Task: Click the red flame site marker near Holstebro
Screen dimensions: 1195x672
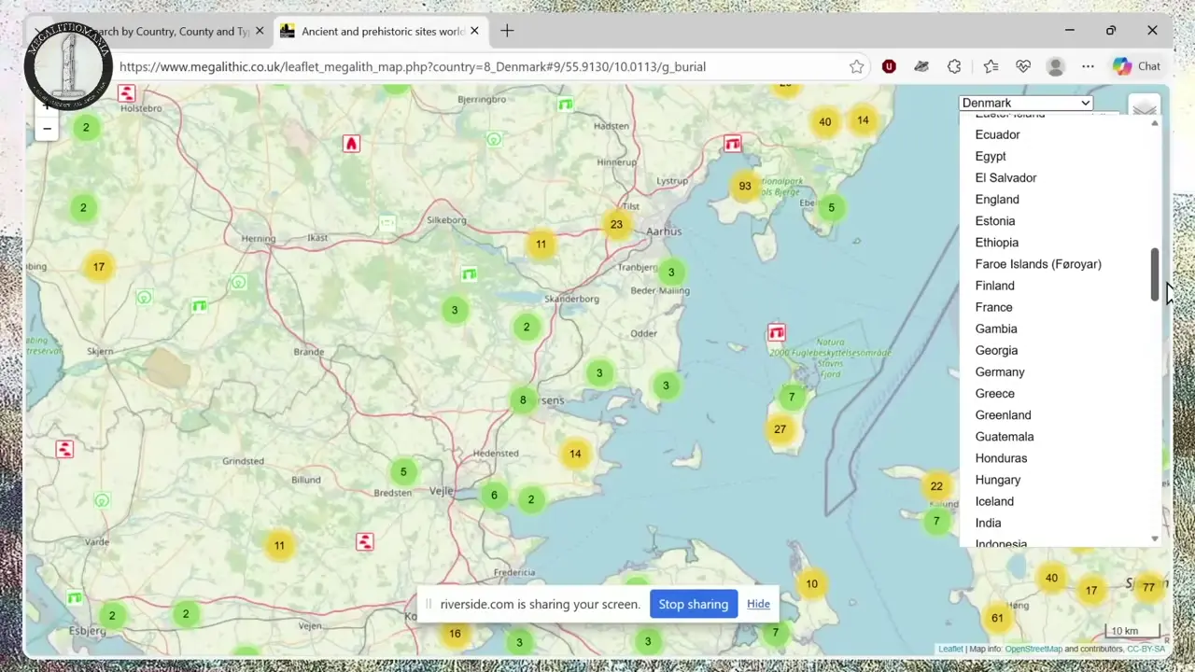Action: [x=351, y=144]
